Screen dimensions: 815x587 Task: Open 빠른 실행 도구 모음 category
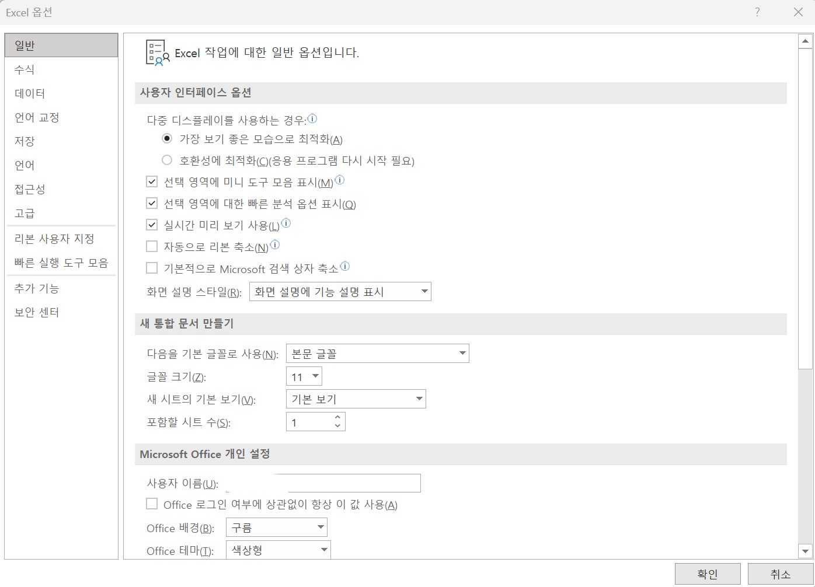tap(61, 263)
